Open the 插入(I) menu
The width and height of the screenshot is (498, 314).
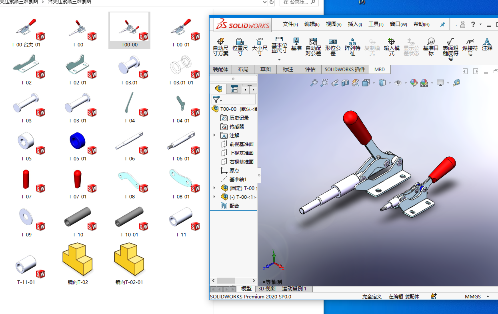355,24
